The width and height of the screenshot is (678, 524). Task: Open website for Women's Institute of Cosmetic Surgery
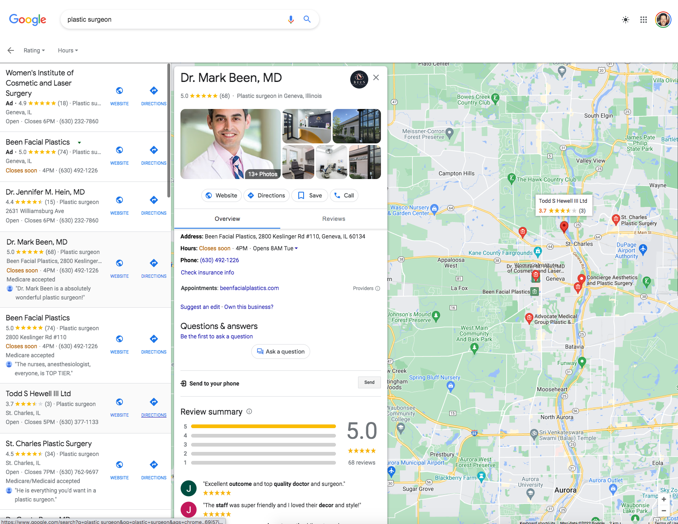[119, 96]
